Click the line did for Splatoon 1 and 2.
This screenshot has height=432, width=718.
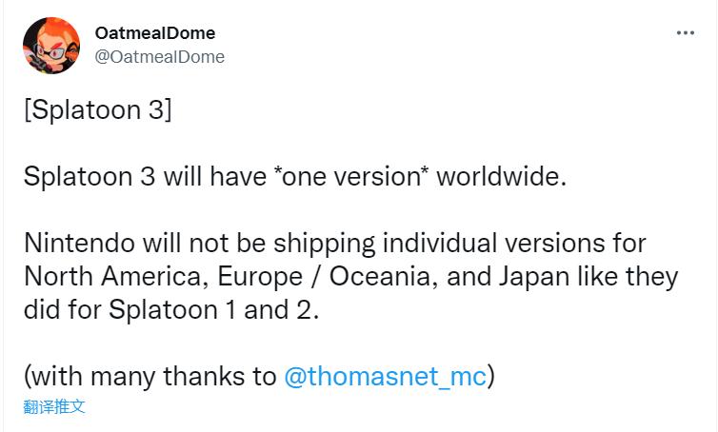click(x=171, y=310)
